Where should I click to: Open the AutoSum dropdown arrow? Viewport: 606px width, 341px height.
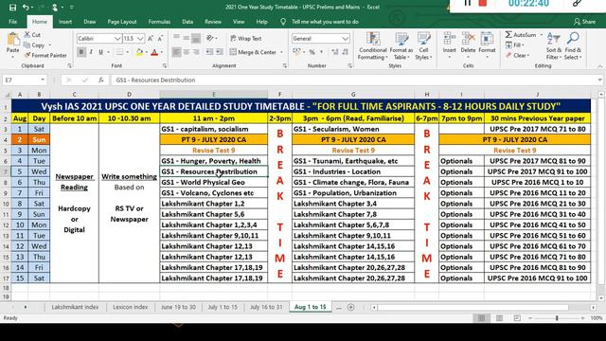pyautogui.click(x=541, y=35)
